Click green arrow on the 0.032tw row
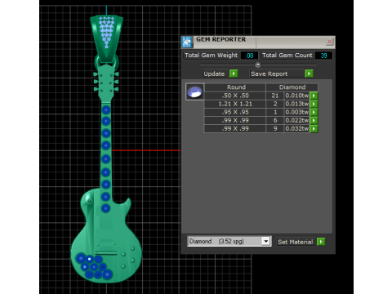 pyautogui.click(x=314, y=128)
